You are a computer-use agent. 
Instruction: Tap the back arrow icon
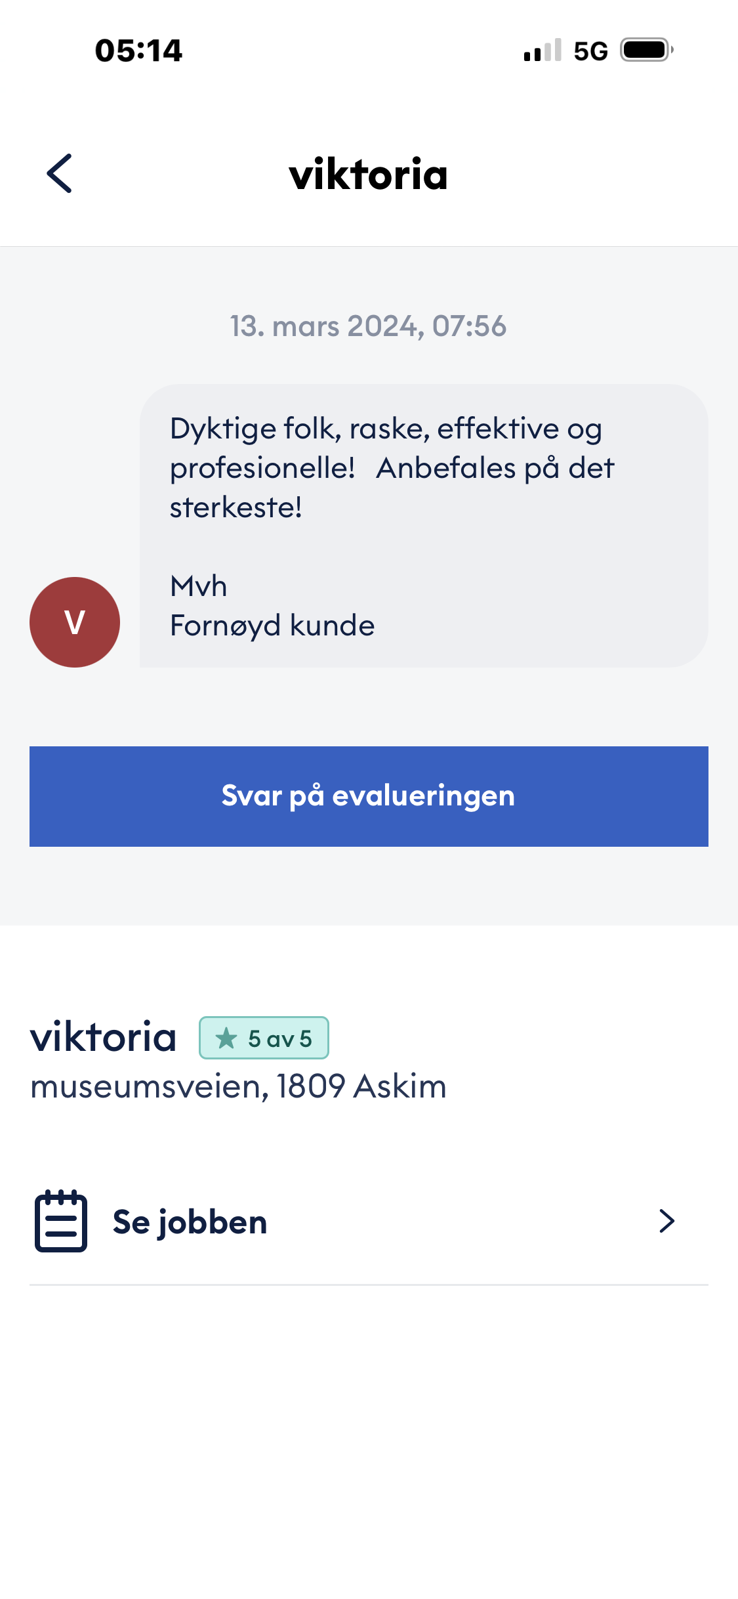(x=59, y=174)
